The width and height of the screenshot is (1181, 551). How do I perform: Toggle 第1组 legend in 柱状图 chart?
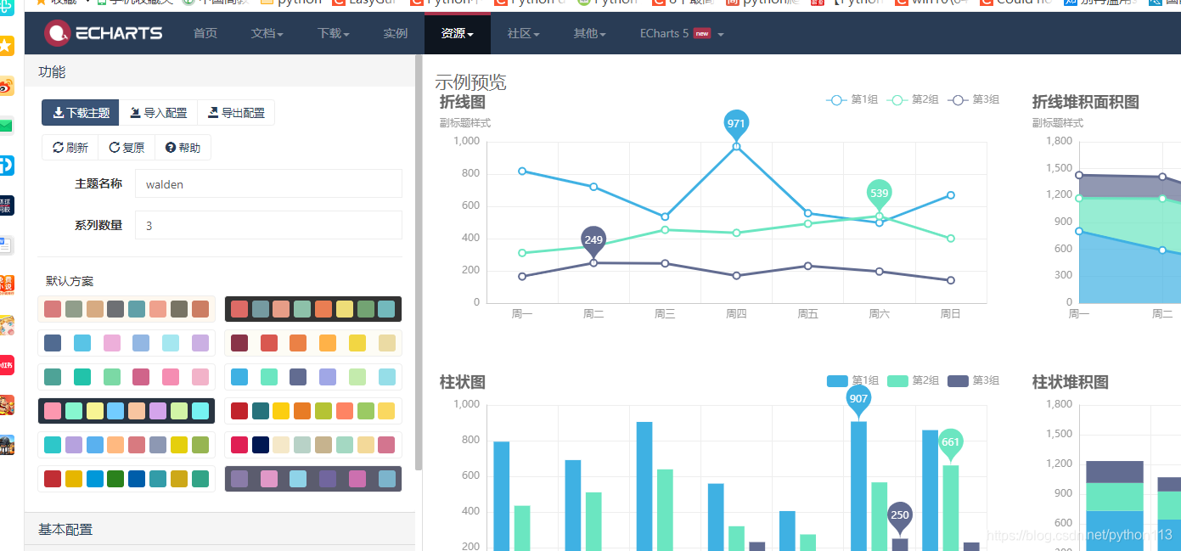coord(852,381)
